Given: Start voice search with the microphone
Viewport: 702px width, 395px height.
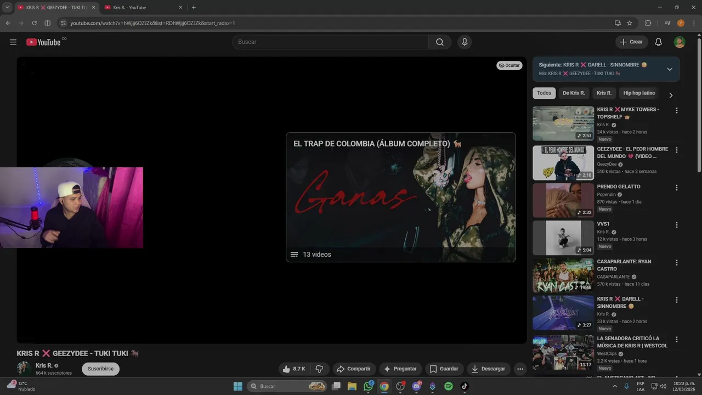Looking at the screenshot, I should tap(465, 42).
